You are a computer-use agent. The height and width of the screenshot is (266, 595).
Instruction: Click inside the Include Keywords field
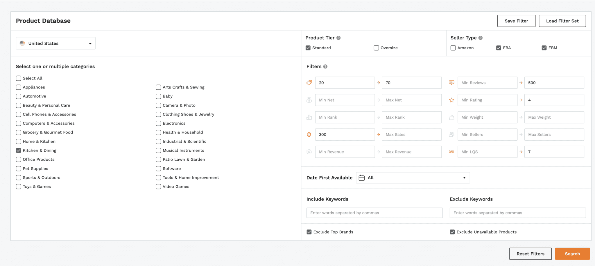[374, 213]
